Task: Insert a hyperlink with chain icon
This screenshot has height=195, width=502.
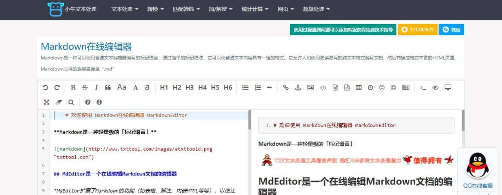Action: 286,88
